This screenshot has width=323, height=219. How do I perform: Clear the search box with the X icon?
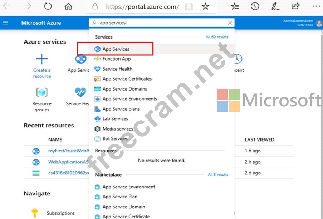point(230,23)
